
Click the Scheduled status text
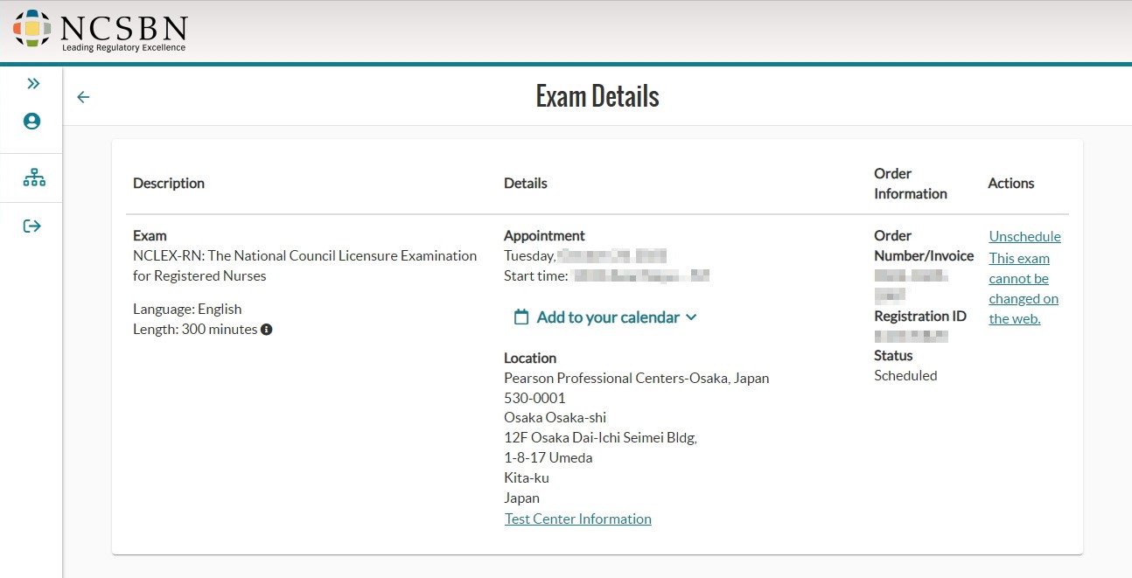(905, 375)
